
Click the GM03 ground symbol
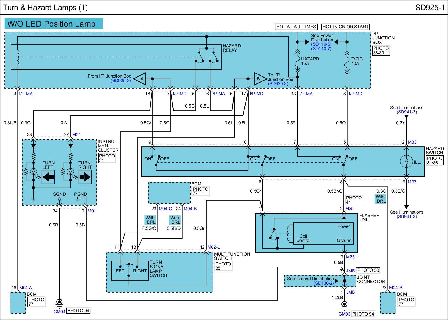[x=344, y=305]
